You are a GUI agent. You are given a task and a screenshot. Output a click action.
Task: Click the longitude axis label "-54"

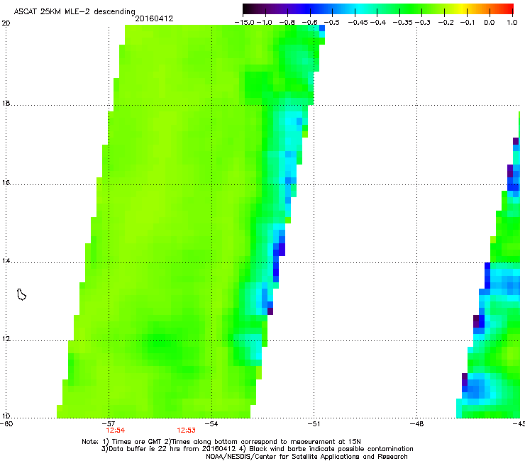point(211,424)
